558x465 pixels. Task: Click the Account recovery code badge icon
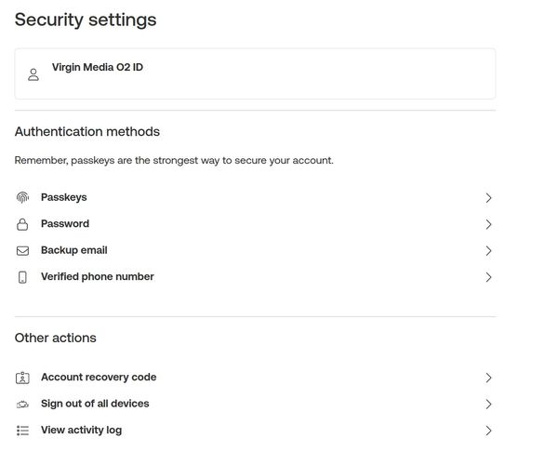(22, 378)
